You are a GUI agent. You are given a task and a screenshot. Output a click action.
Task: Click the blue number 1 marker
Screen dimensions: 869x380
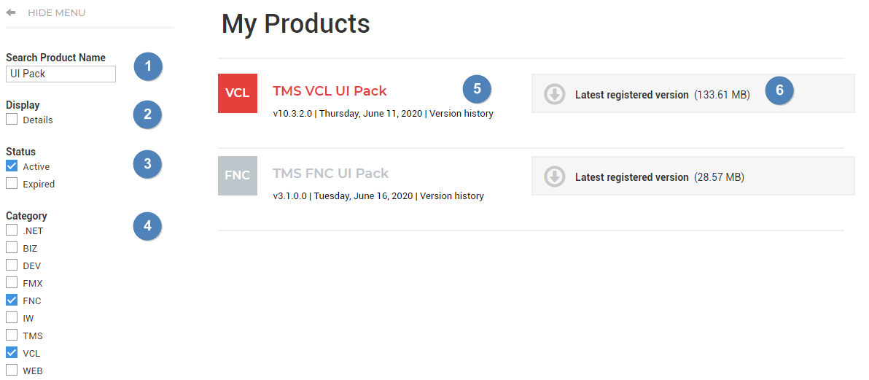click(147, 66)
